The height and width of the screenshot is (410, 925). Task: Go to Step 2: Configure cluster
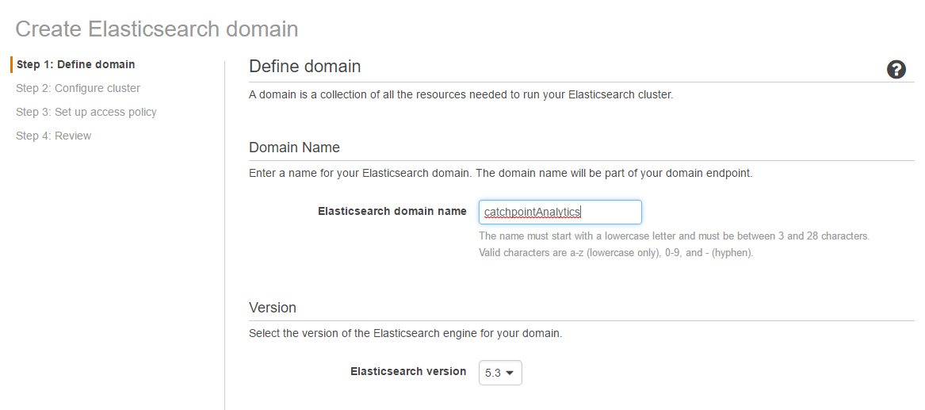pyautogui.click(x=78, y=89)
